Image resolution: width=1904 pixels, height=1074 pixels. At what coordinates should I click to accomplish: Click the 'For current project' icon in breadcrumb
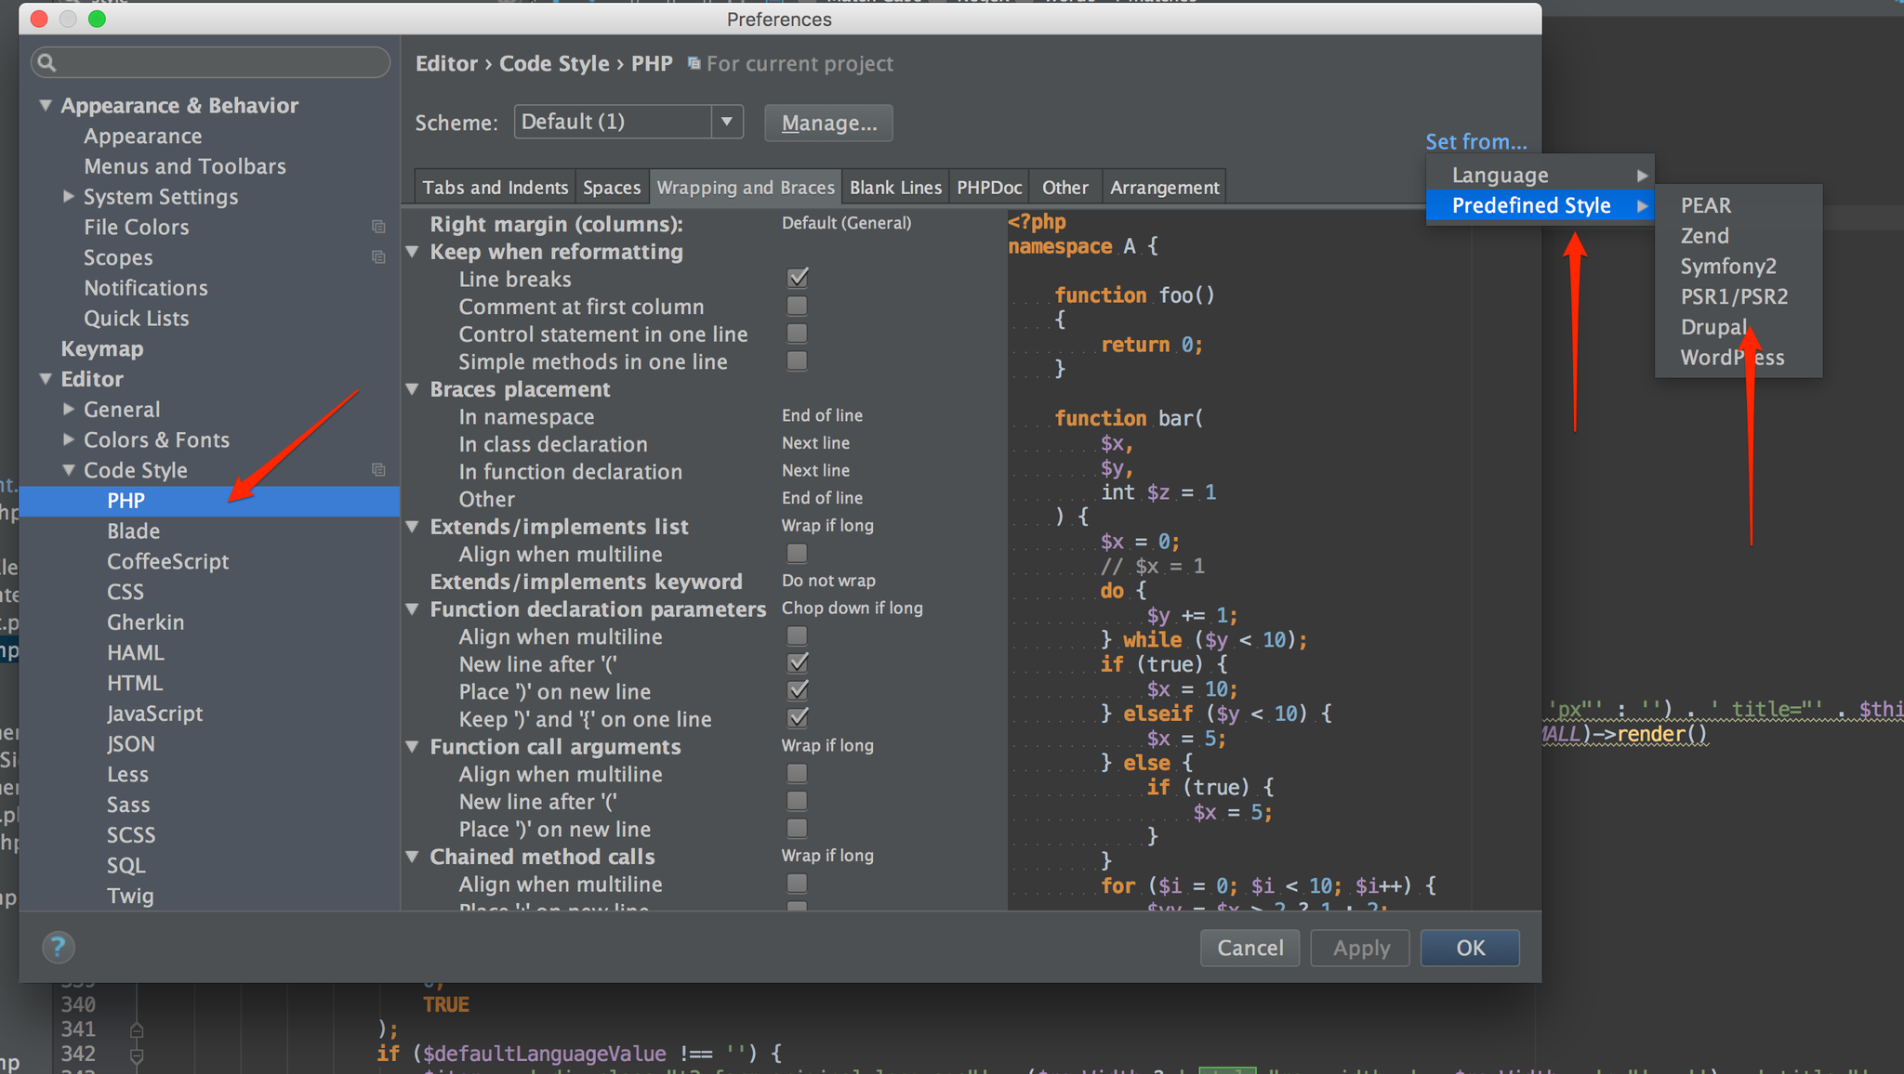(x=694, y=63)
